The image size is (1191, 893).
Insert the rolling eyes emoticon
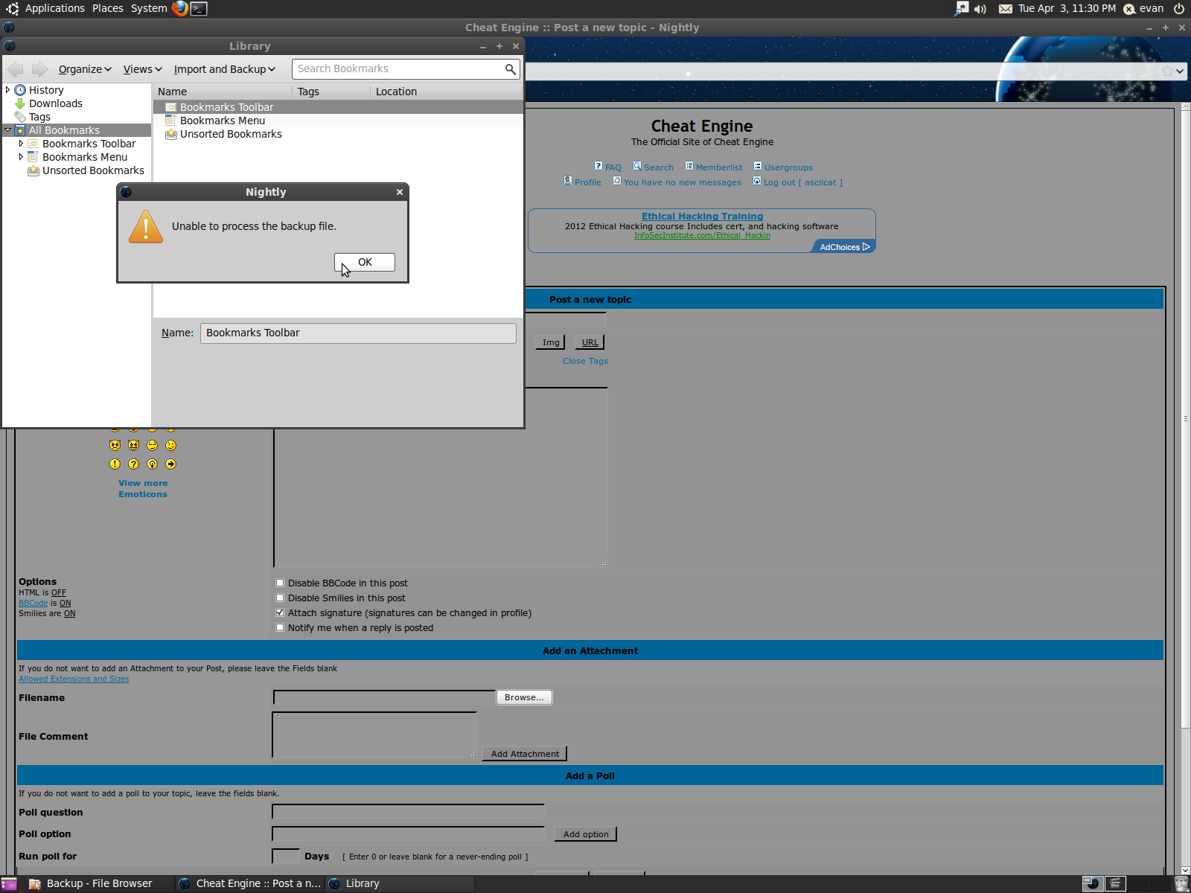coord(152,445)
